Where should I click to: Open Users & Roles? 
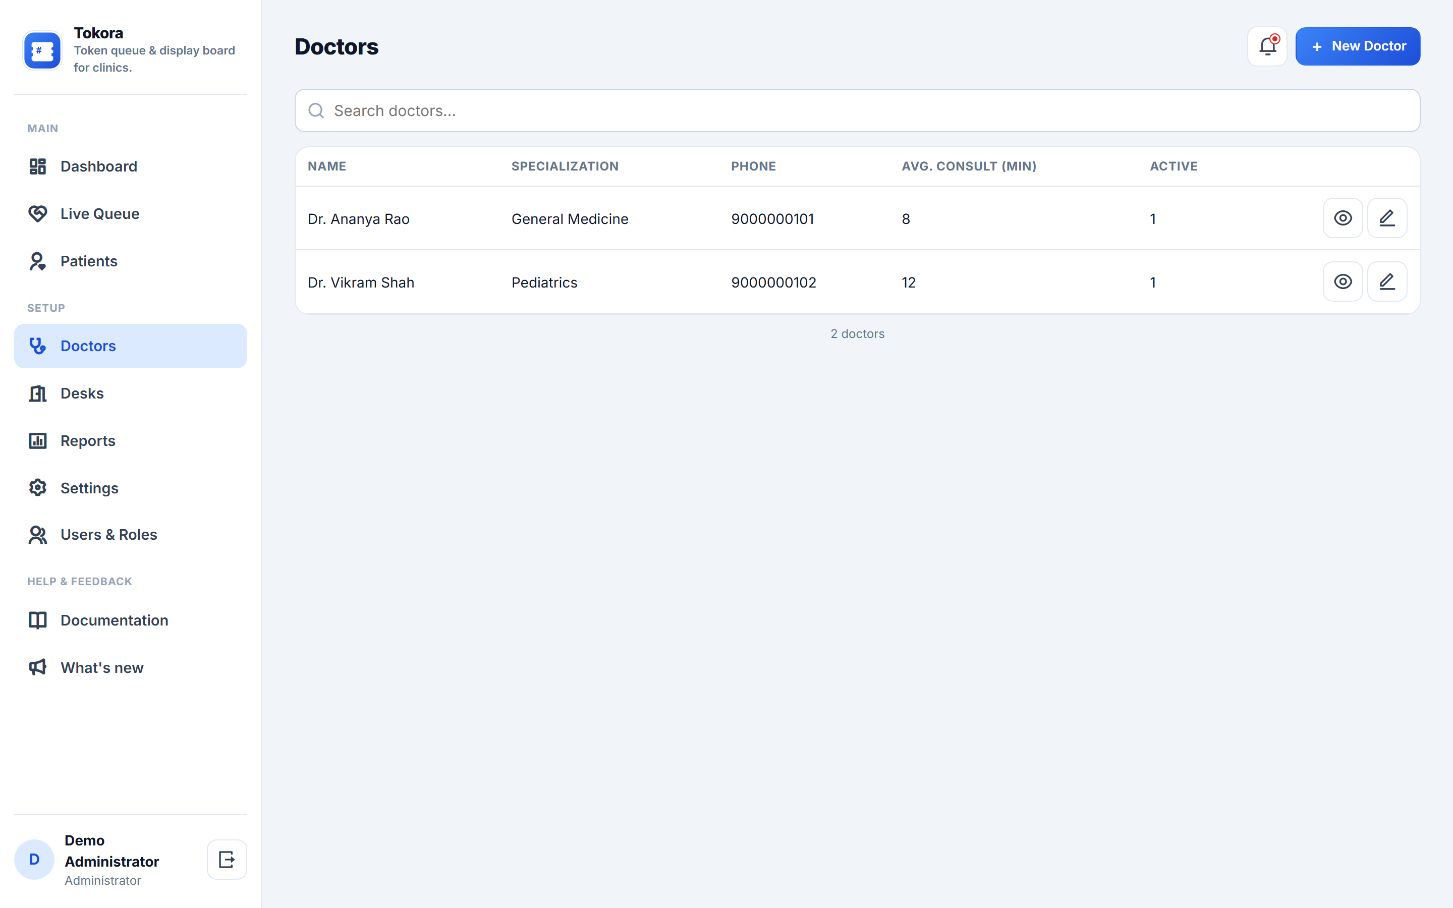[x=130, y=535]
